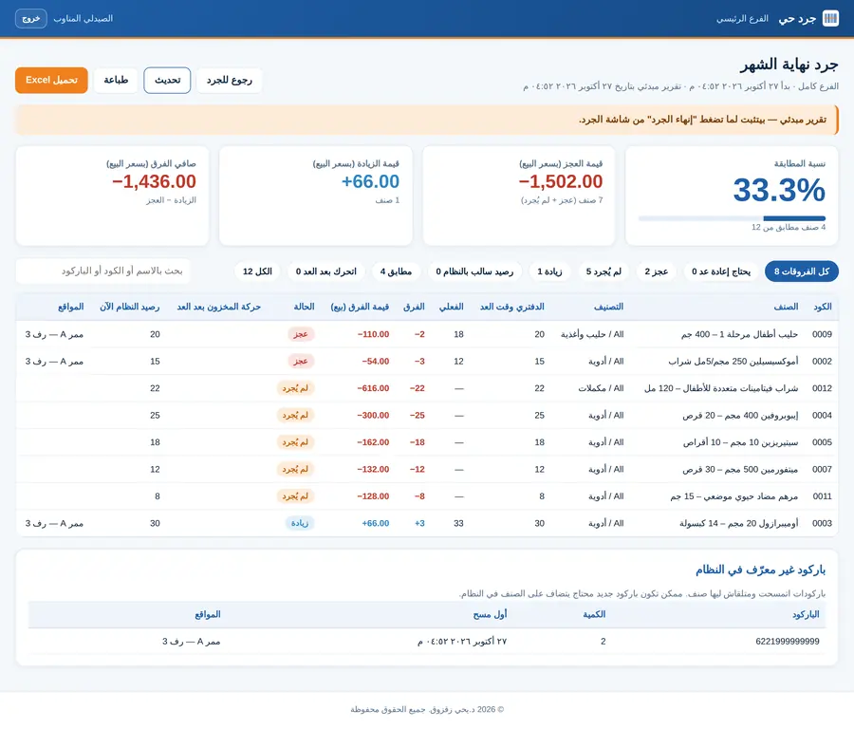Log out with the خروج button

click(31, 19)
